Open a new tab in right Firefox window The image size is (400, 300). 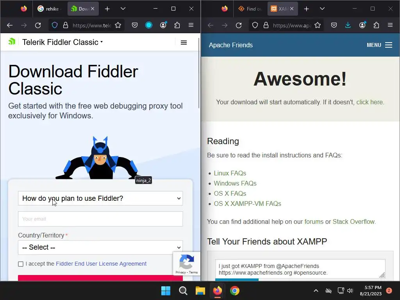coord(306,9)
